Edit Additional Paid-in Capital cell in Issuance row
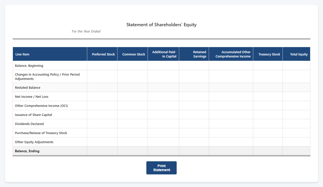This screenshot has height=187, width=323. [164, 115]
